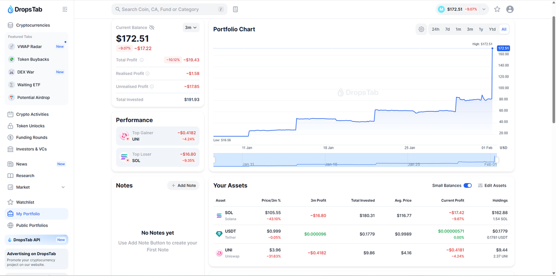Click the Uniswap coin icon in assets
The height and width of the screenshot is (276, 556).
click(219, 253)
